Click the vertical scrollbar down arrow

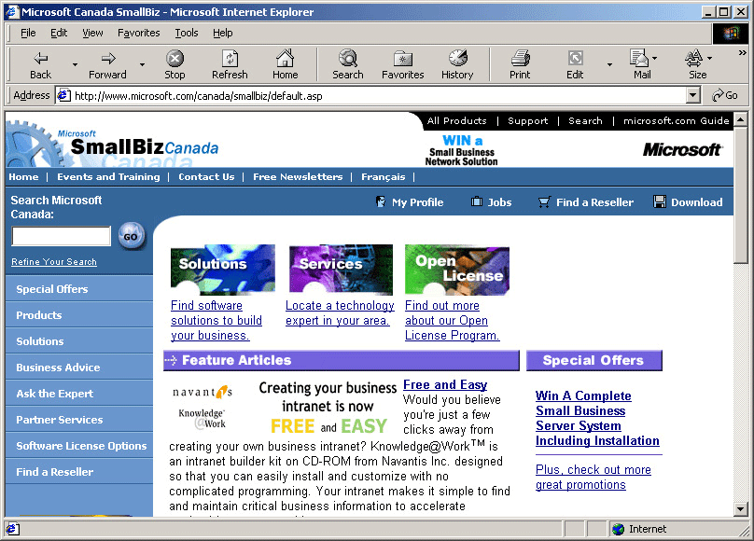741,508
